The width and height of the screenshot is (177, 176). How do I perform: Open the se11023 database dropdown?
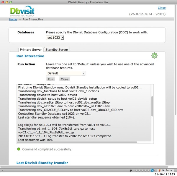(x=55, y=38)
